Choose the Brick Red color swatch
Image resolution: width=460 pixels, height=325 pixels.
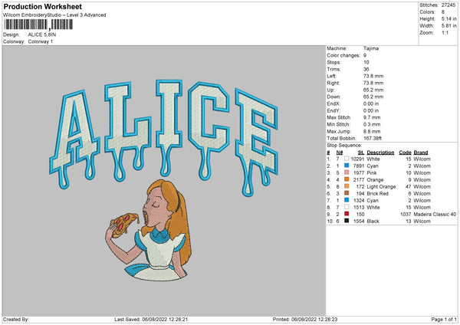347,193
